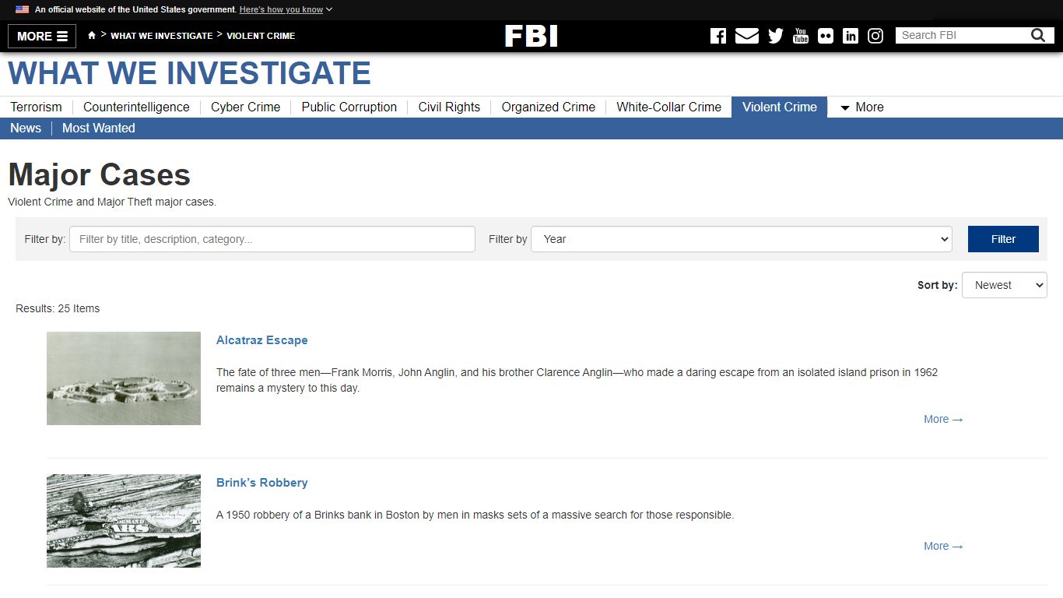
Task: Open the Alcatraz island thumbnail image
Action: click(124, 378)
